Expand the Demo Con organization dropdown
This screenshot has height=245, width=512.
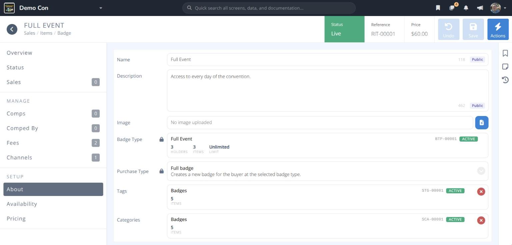tap(101, 8)
